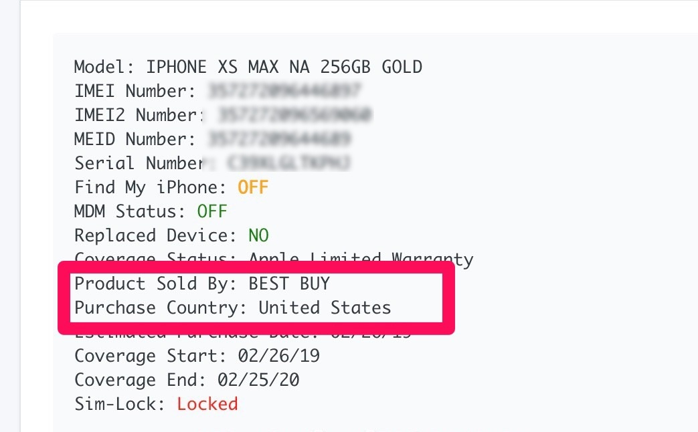The height and width of the screenshot is (432, 698).
Task: Click the Coverage Start date 02/26/19
Action: (268, 356)
